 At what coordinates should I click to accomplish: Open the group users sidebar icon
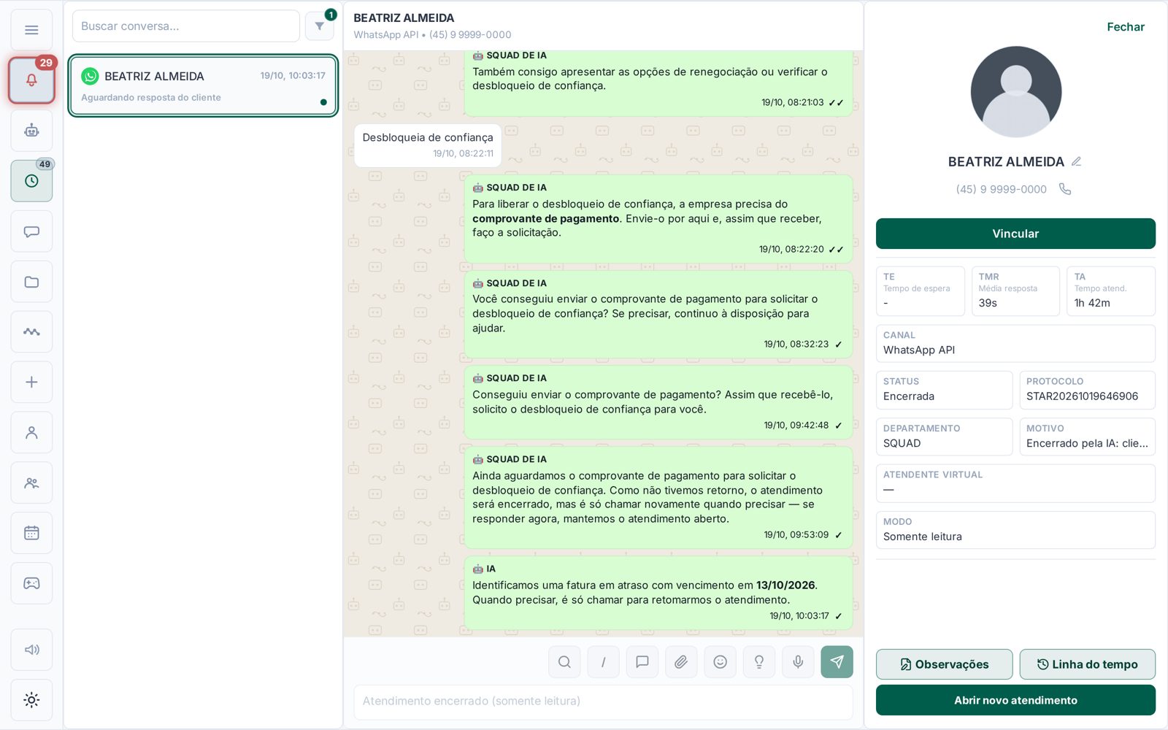click(x=31, y=483)
